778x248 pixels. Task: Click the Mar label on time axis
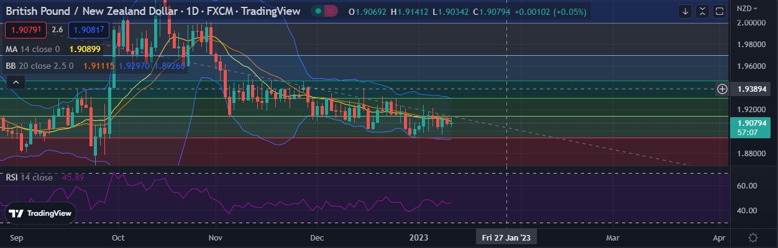tap(613, 237)
